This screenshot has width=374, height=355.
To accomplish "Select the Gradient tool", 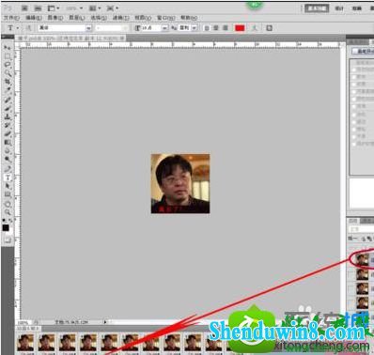I will coord(8,143).
